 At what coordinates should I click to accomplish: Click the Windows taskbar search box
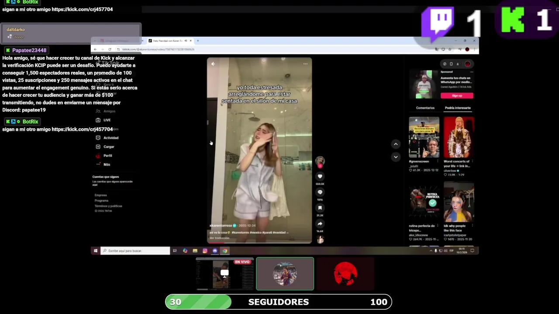pos(135,251)
